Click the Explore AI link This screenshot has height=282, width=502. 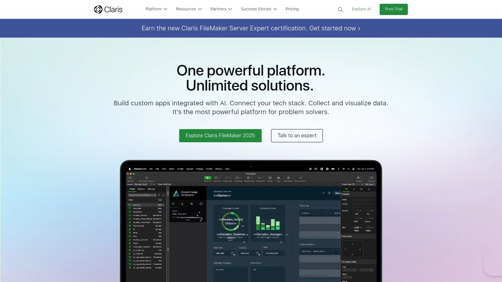coord(361,9)
